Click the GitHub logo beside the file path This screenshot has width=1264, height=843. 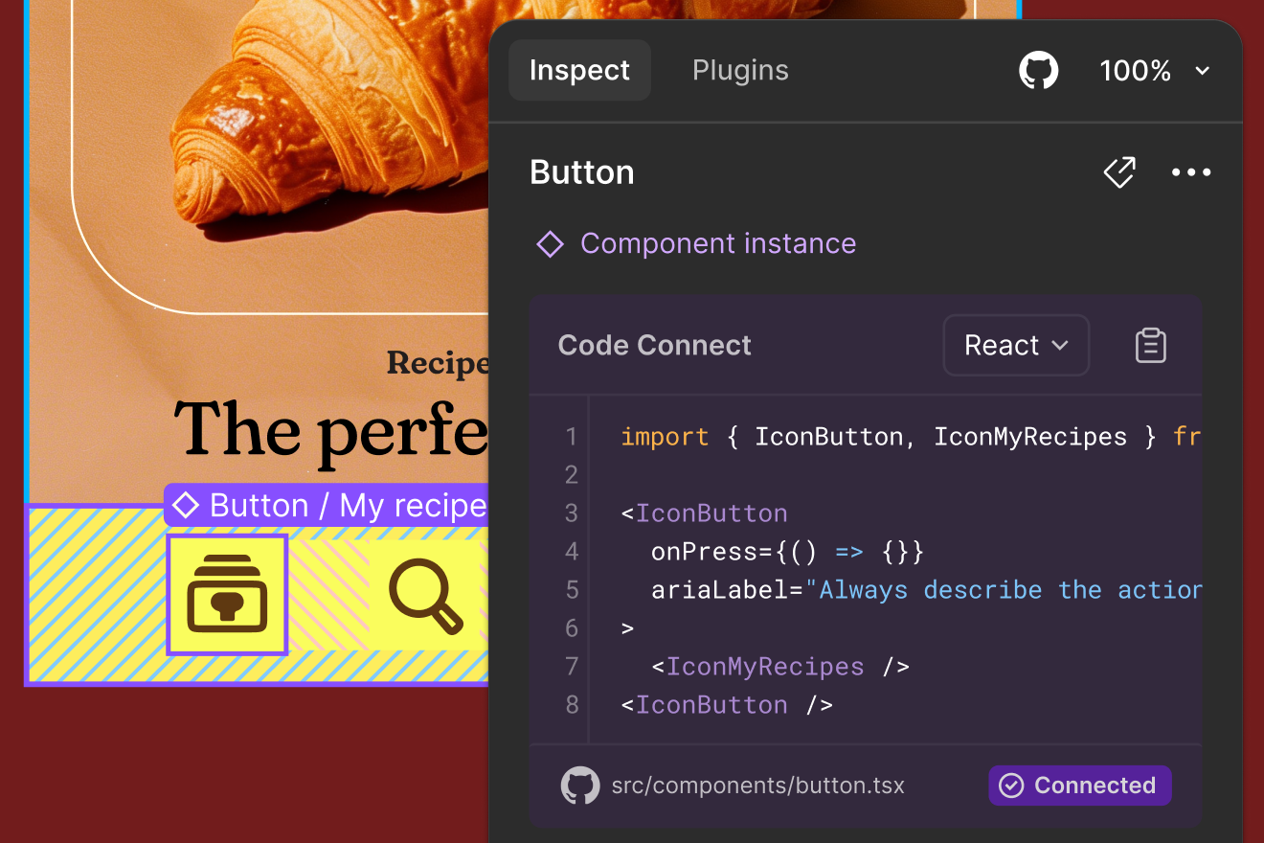(x=579, y=785)
